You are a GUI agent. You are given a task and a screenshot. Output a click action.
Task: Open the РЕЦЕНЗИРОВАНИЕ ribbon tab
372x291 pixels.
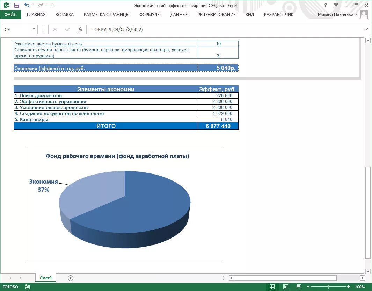click(216, 14)
